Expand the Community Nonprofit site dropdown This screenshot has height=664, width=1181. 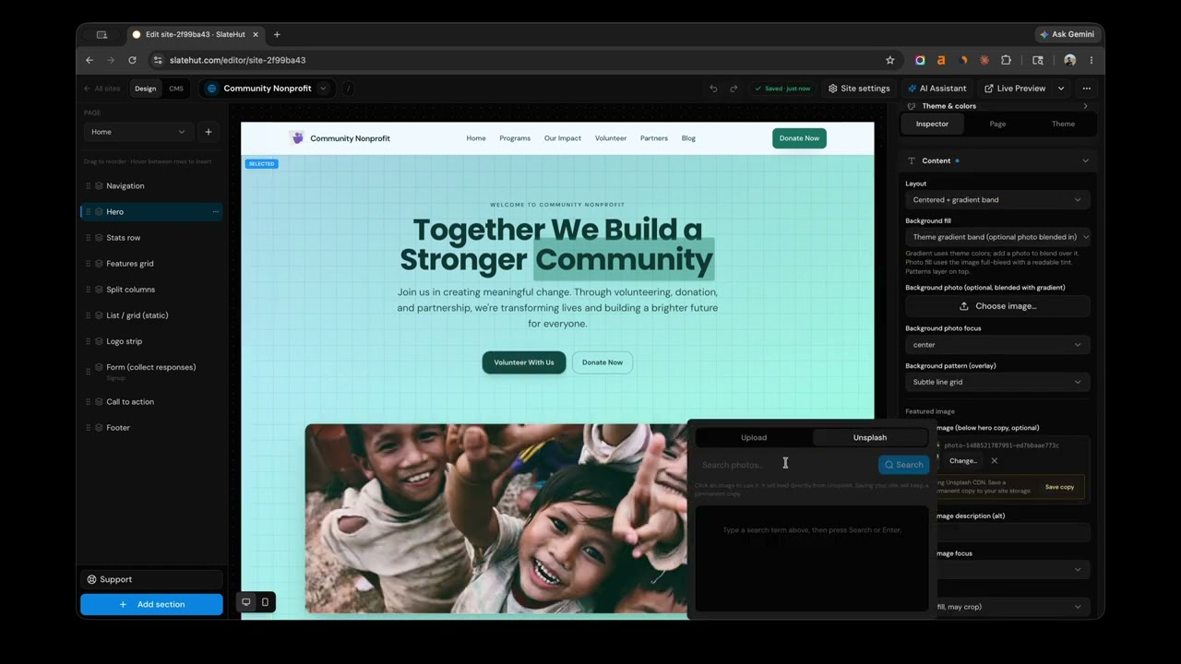(323, 89)
